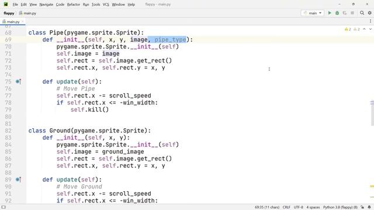Viewport: 374px width, 210px height.
Task: Open the Window menu
Action: [x=118, y=4]
